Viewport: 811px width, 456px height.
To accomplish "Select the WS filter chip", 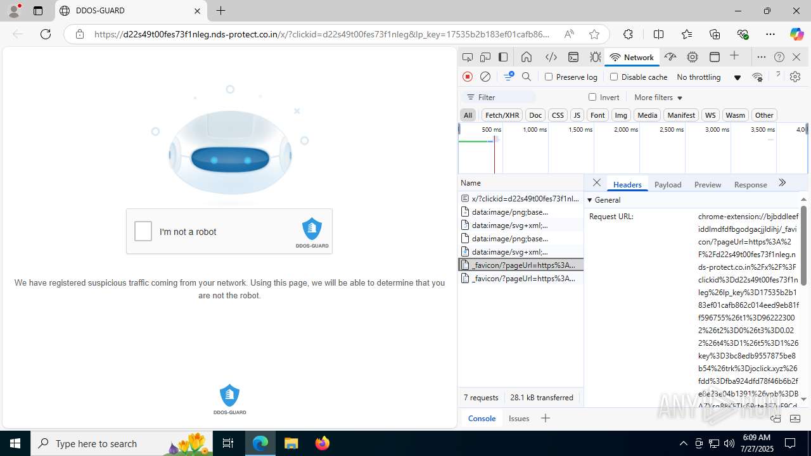I will click(710, 115).
